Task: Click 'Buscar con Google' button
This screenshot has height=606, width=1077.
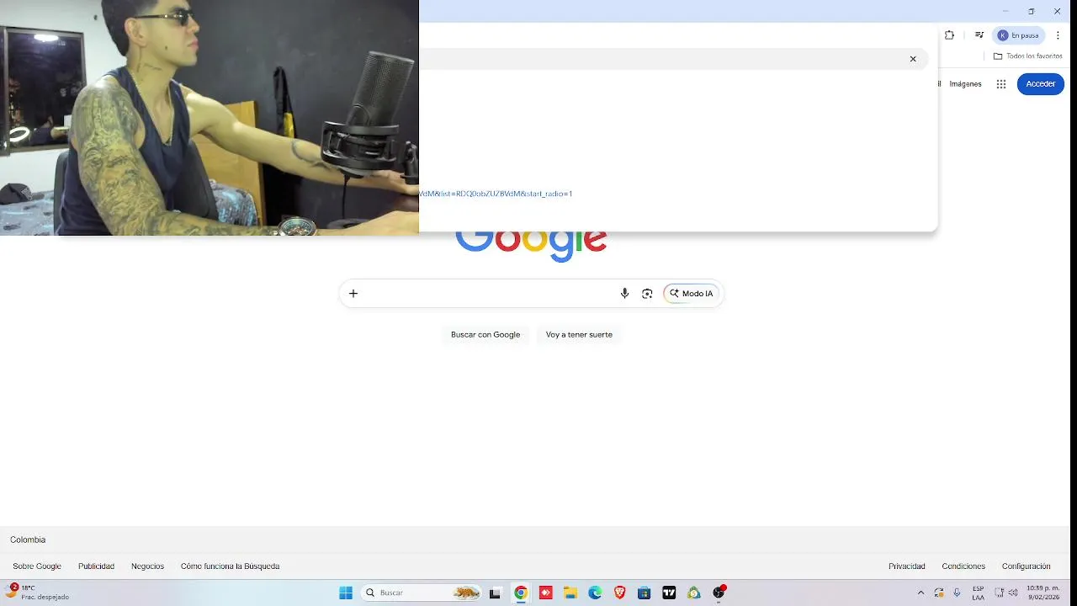Action: click(485, 335)
